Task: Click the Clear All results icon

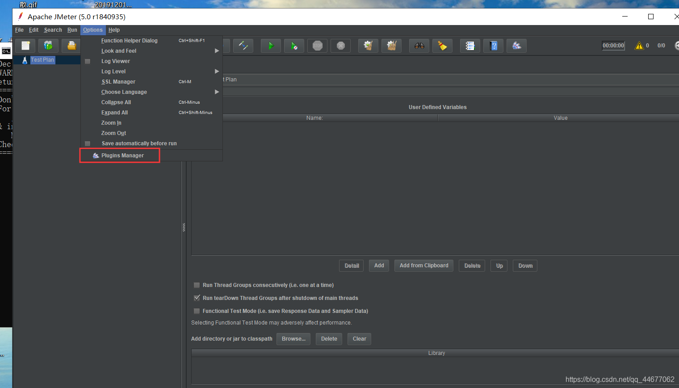Action: point(392,46)
